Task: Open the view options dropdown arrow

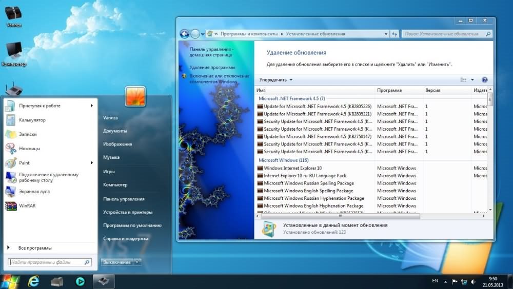Action: [472, 80]
